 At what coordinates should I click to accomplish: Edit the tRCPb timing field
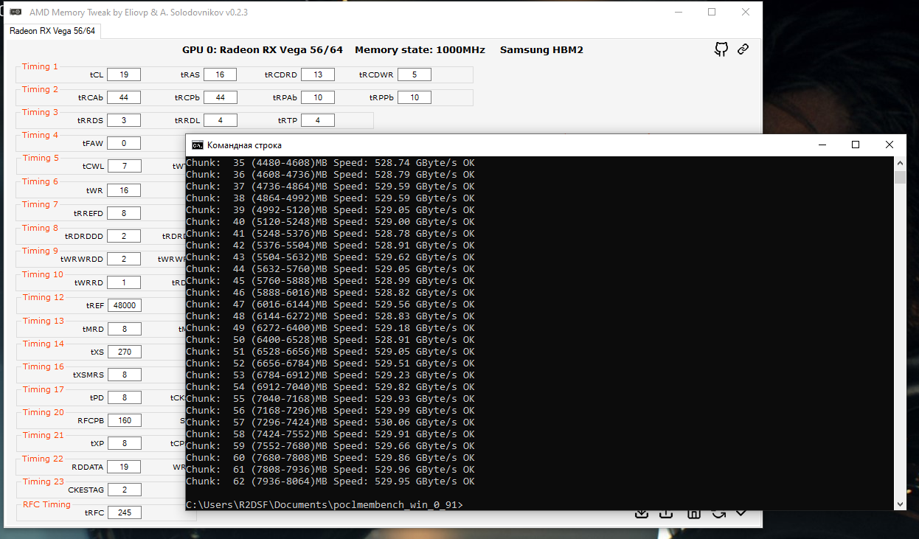pos(220,97)
